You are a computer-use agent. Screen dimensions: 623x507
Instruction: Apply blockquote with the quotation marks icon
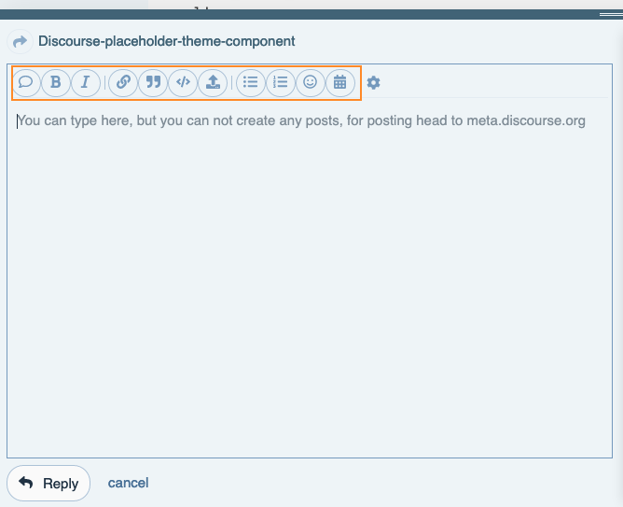click(153, 82)
